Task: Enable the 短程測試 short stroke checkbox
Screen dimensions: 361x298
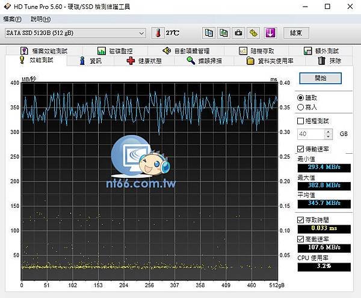Action: pyautogui.click(x=300, y=121)
